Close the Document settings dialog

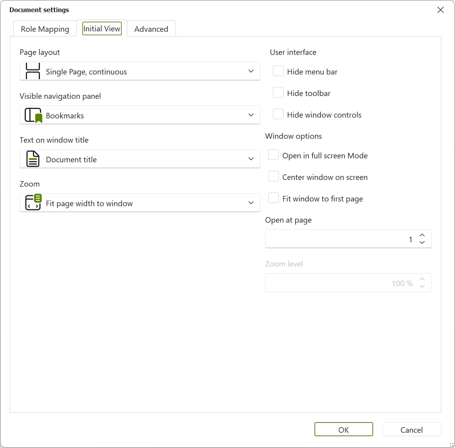(x=440, y=10)
